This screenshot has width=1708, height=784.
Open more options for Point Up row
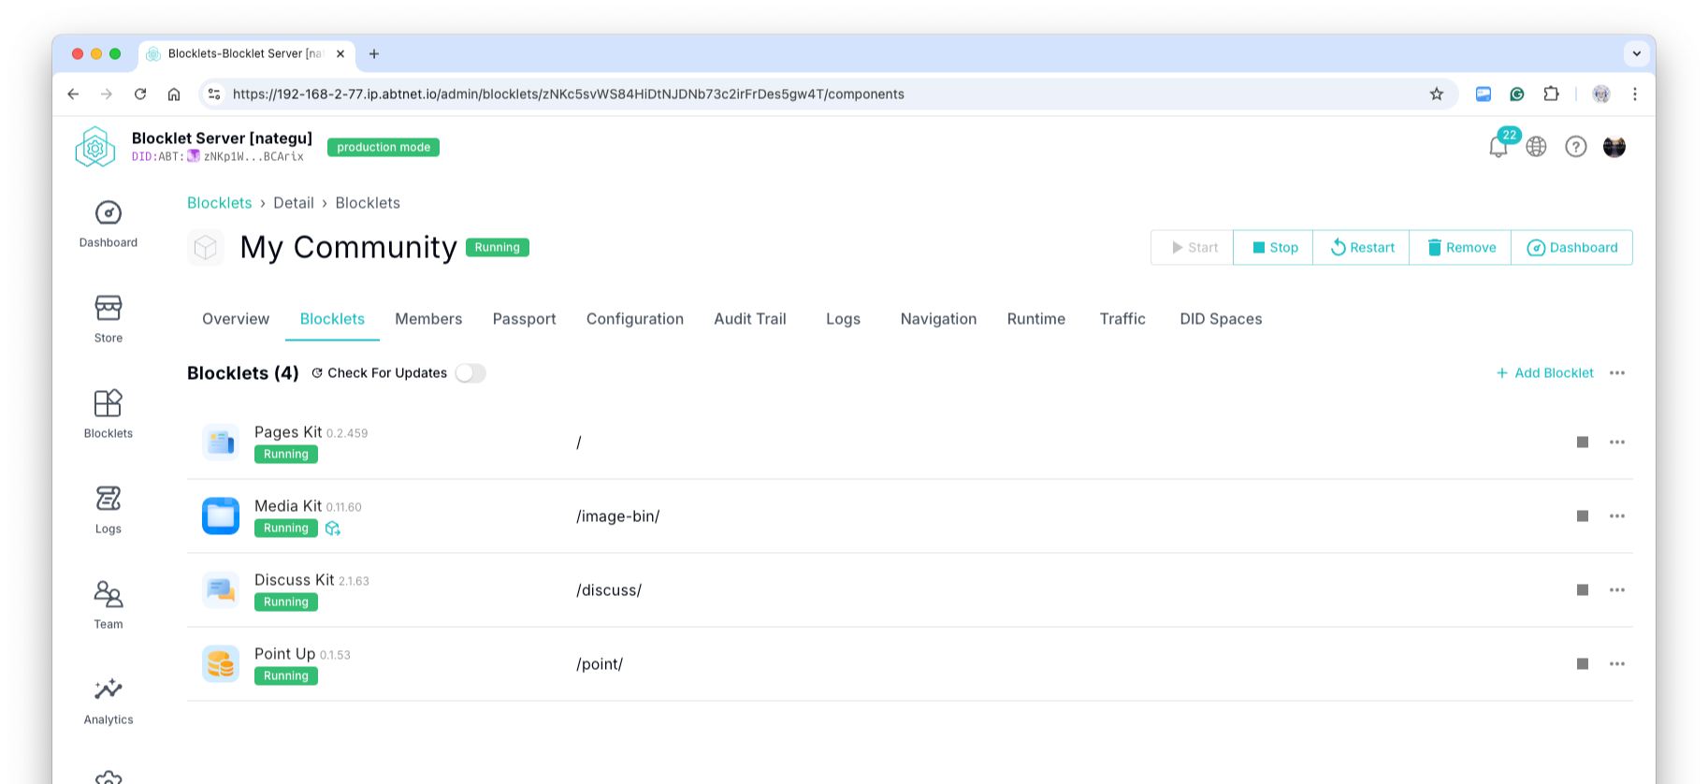pyautogui.click(x=1616, y=664)
